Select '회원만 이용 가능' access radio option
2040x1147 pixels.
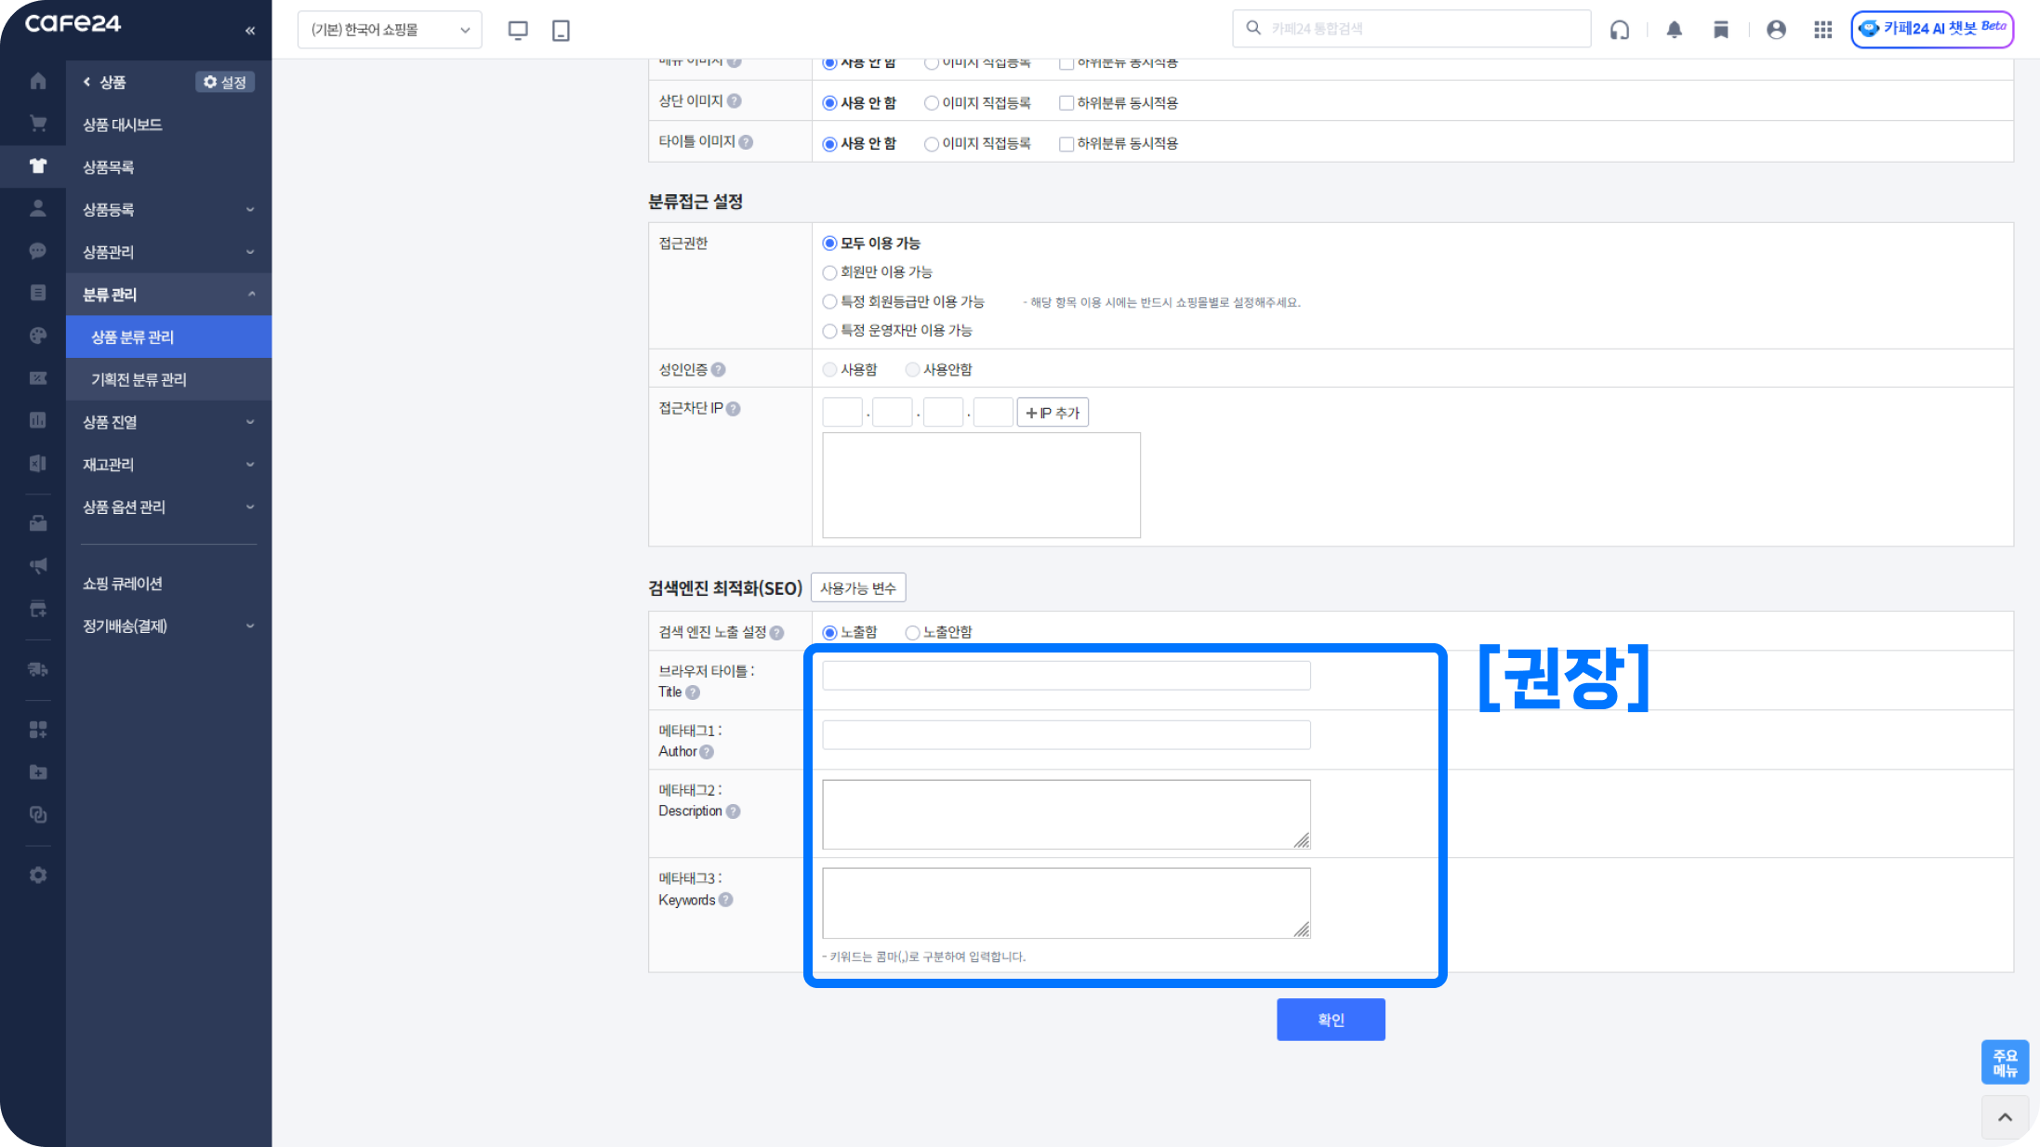829,272
